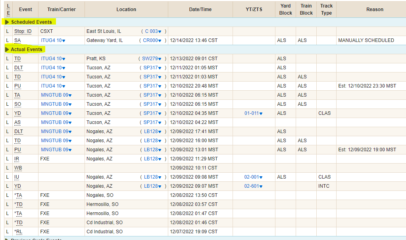Click SO event code in Tucson row

coord(17,104)
